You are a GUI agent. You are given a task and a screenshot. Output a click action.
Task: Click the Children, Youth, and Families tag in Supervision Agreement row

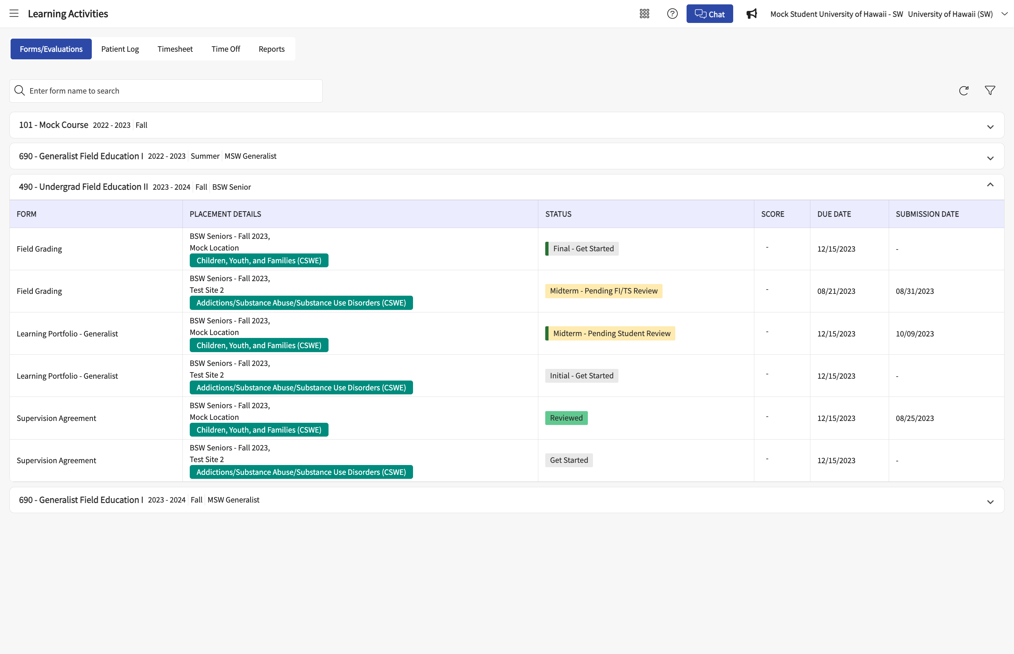259,430
